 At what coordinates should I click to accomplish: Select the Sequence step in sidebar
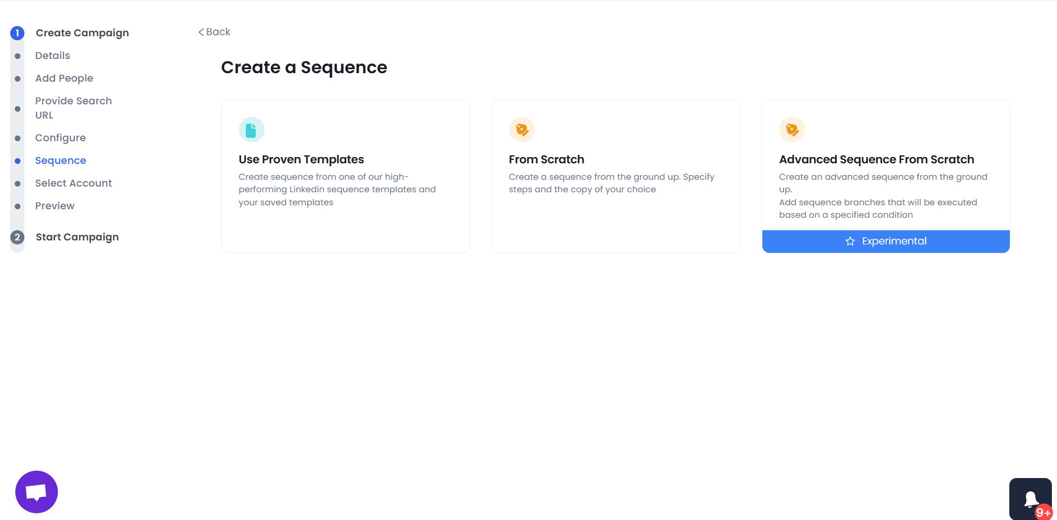(61, 160)
